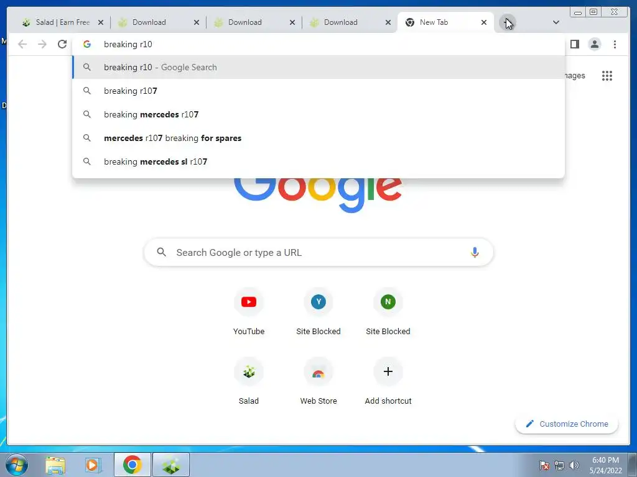Reload the current page
The width and height of the screenshot is (637, 477).
(x=62, y=44)
